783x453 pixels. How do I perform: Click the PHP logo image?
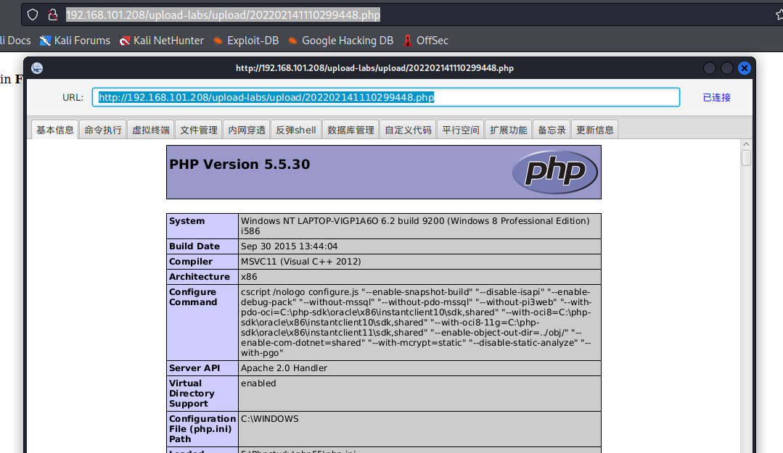(x=555, y=172)
